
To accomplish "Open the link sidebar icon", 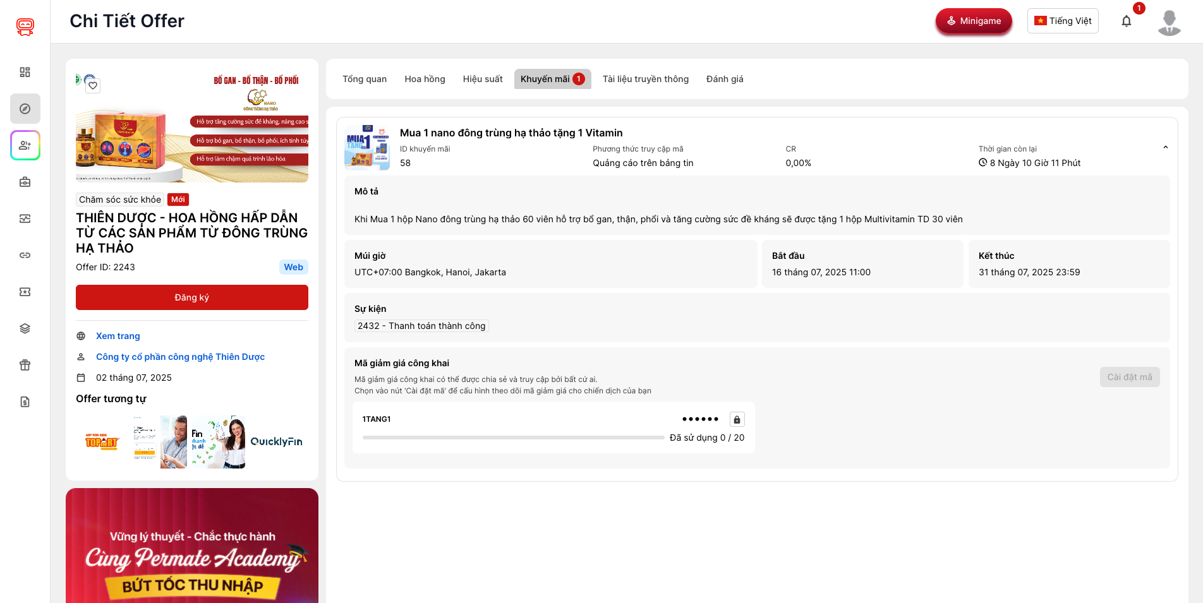I will pos(25,255).
